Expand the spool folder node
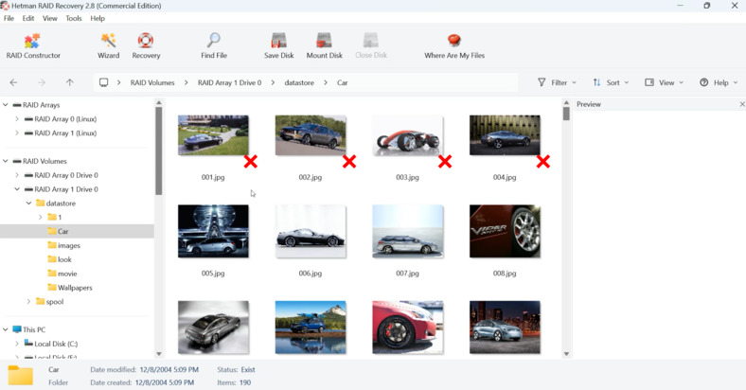 (x=28, y=302)
